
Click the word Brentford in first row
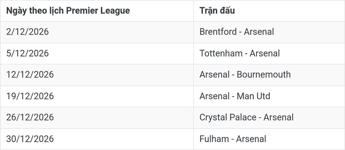[x=218, y=32]
